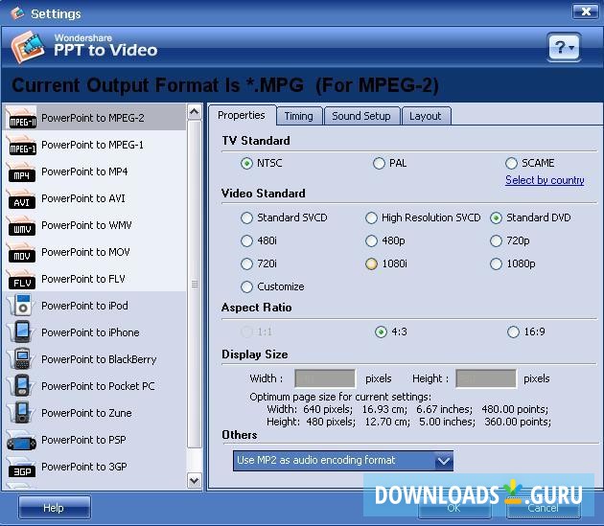Click the iPod device icon
The image size is (604, 526).
pyautogui.click(x=22, y=306)
